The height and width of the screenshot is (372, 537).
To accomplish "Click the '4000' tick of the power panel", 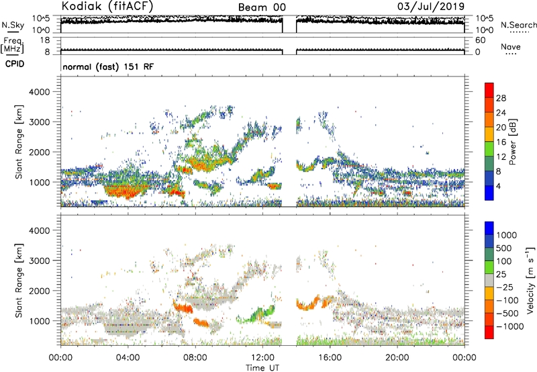I will (40, 92).
